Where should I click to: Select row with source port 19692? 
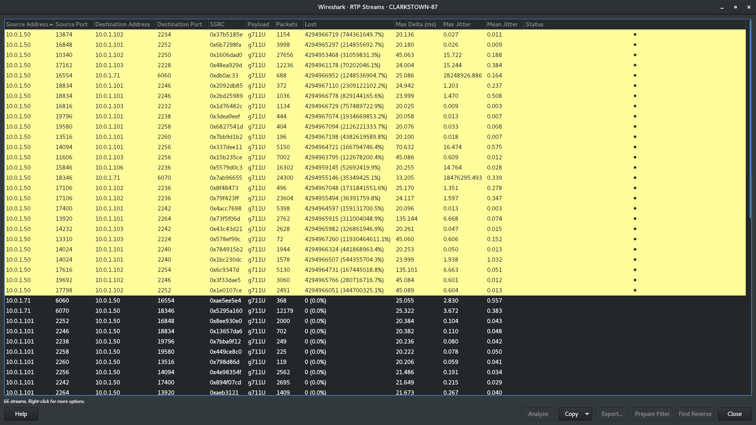coord(375,280)
